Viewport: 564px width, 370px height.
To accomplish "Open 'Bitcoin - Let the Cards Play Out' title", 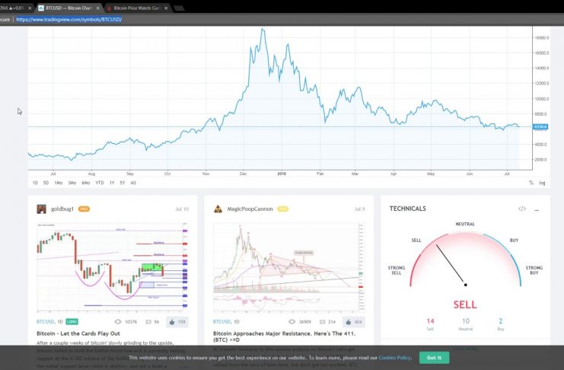I will coord(78,333).
